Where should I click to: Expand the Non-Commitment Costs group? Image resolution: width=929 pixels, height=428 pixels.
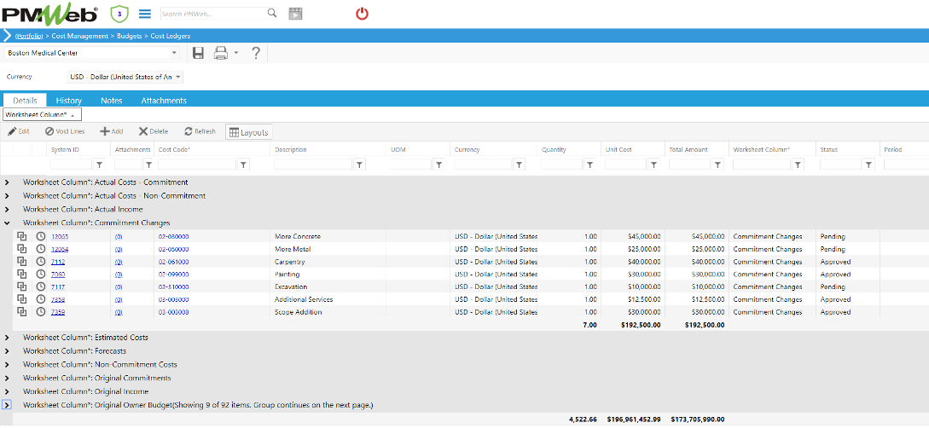pos(7,365)
